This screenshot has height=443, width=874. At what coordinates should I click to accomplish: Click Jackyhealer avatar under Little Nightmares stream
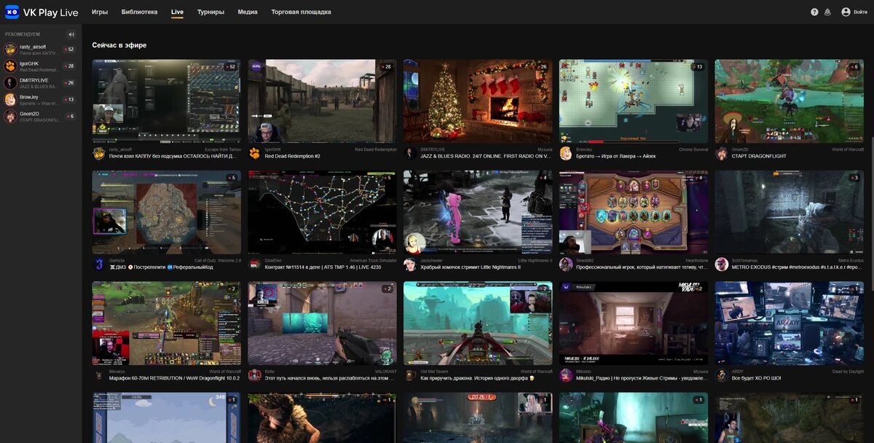(x=411, y=264)
